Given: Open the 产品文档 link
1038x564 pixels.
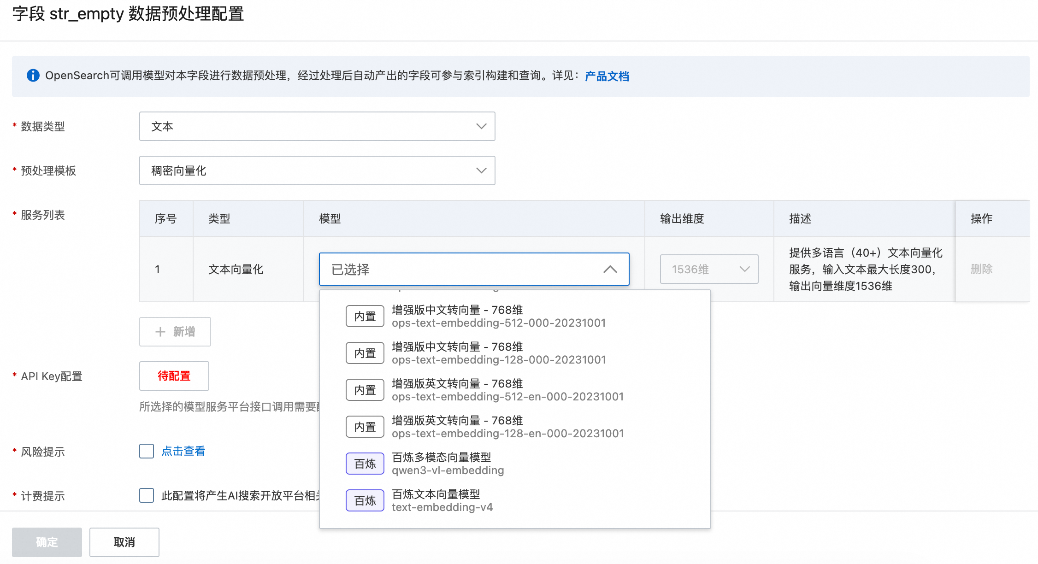Looking at the screenshot, I should click(607, 76).
